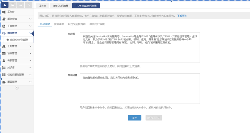
Task: Collapse the 微信管理 menu chevron
Action: coord(30,33)
